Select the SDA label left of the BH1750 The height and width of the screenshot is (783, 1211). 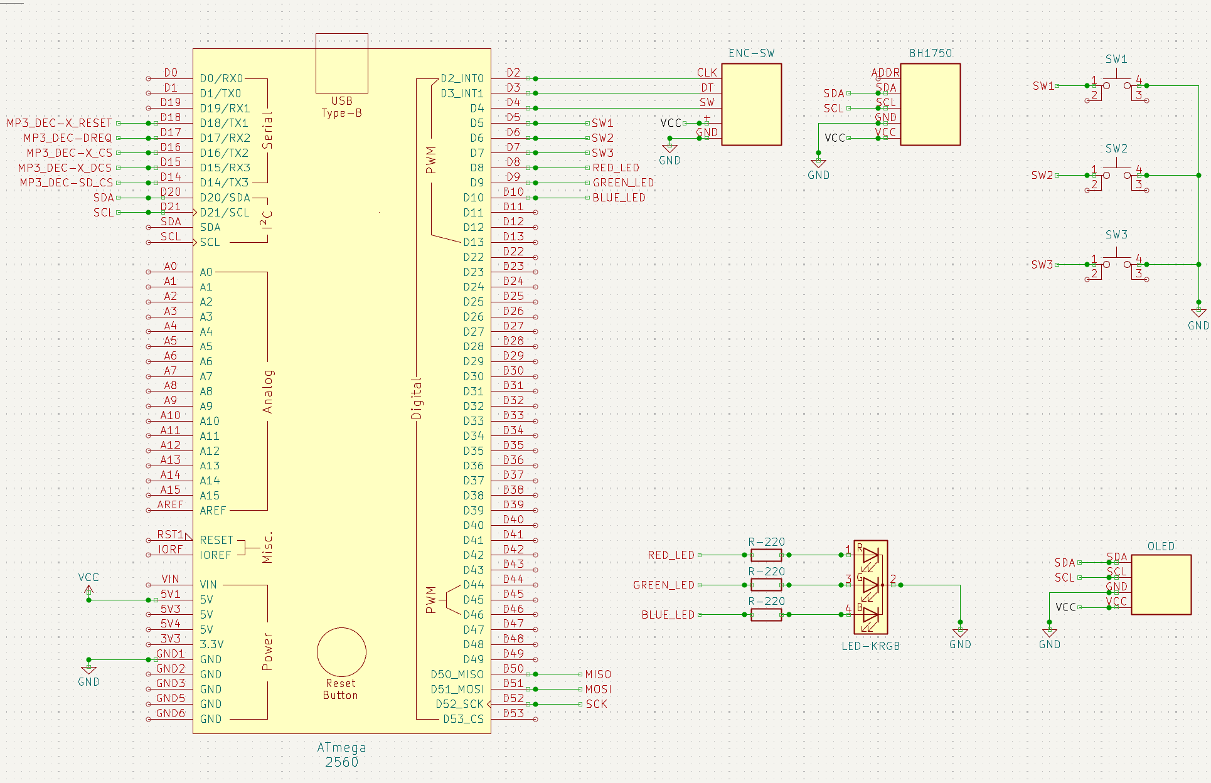[x=834, y=93]
